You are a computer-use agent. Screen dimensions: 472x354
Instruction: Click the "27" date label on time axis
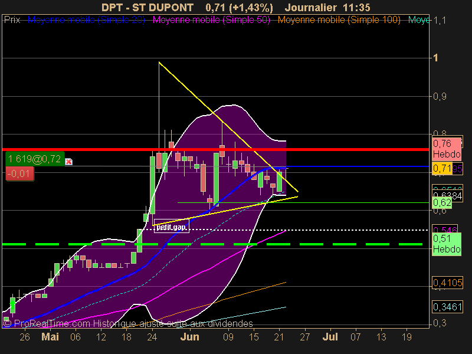pos(304,337)
